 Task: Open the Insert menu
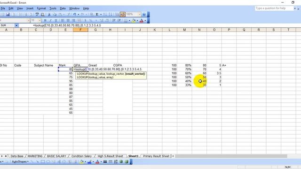tap(30, 8)
